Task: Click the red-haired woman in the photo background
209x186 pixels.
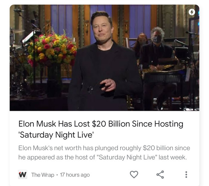Action: click(x=141, y=44)
